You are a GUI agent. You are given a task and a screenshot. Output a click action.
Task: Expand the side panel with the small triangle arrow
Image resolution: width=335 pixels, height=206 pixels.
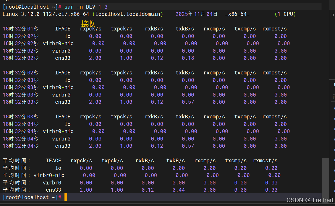click(x=333, y=15)
